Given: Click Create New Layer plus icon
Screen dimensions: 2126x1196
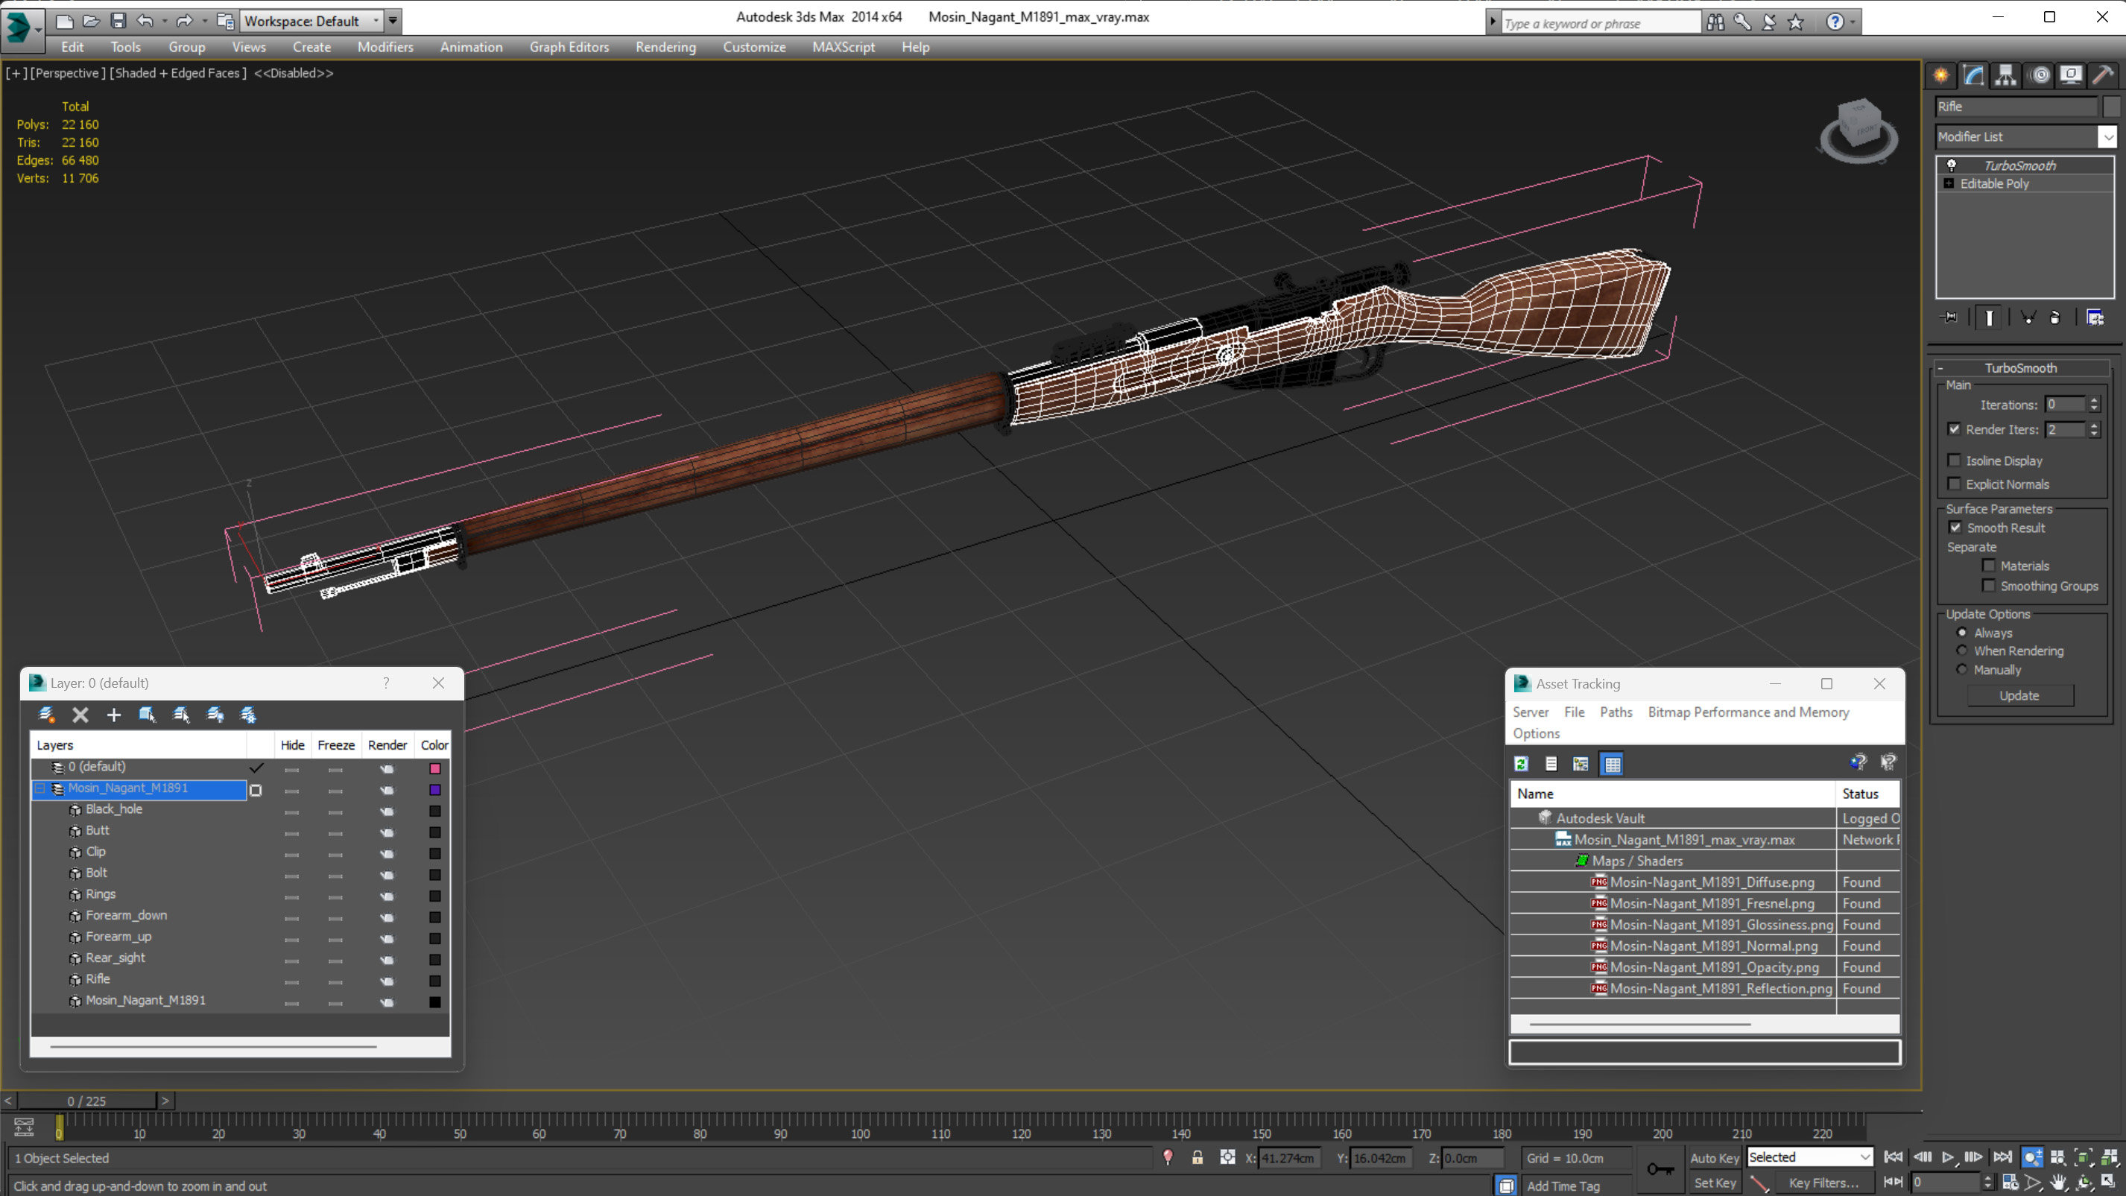Looking at the screenshot, I should 114,715.
